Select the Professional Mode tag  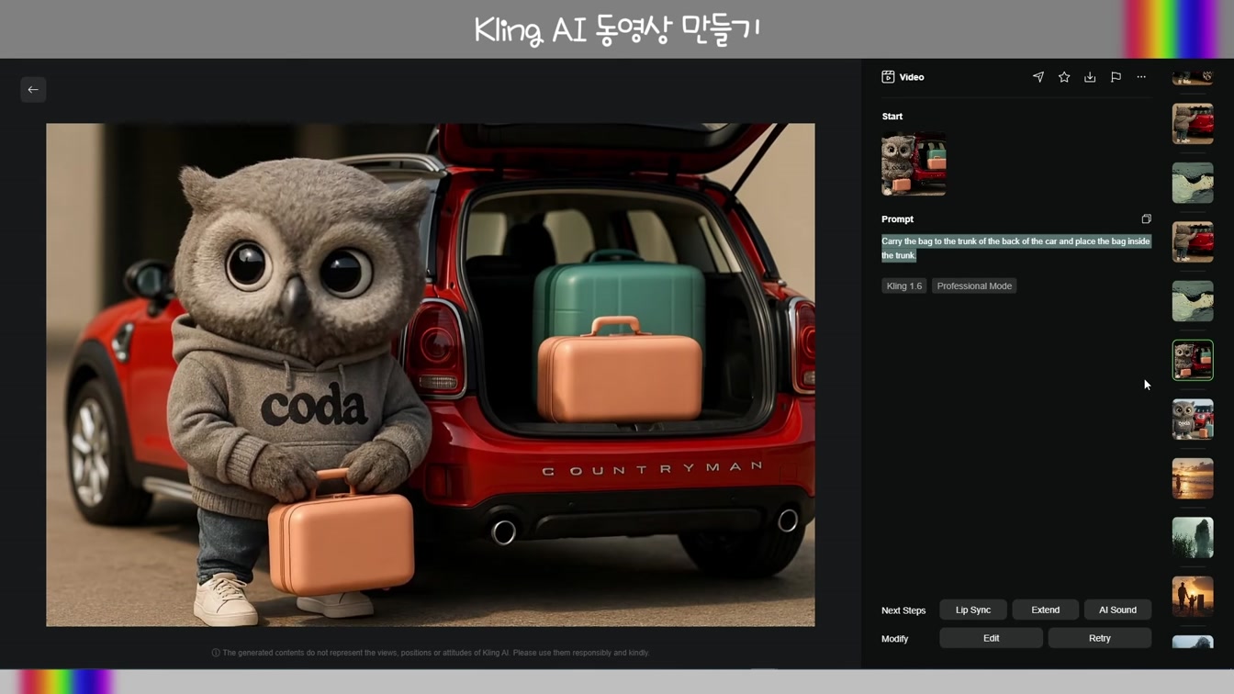(x=974, y=285)
